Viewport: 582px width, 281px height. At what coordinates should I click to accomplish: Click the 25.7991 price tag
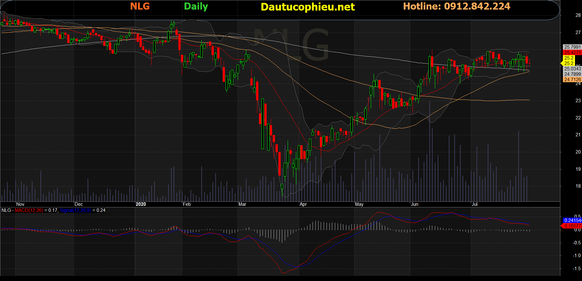point(572,47)
